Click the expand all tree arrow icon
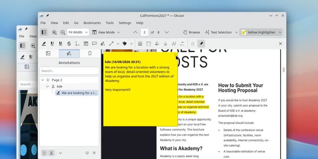 coord(87,153)
